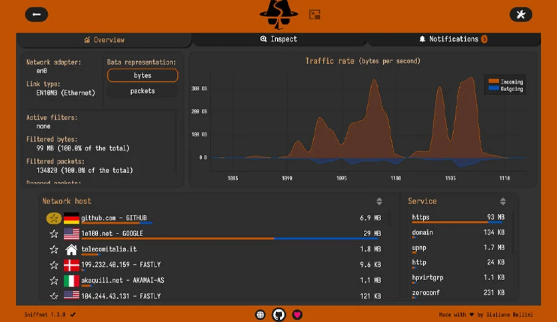Star the 199.232.40.159 Fastly host
Image resolution: width=557 pixels, height=322 pixels.
pos(54,265)
